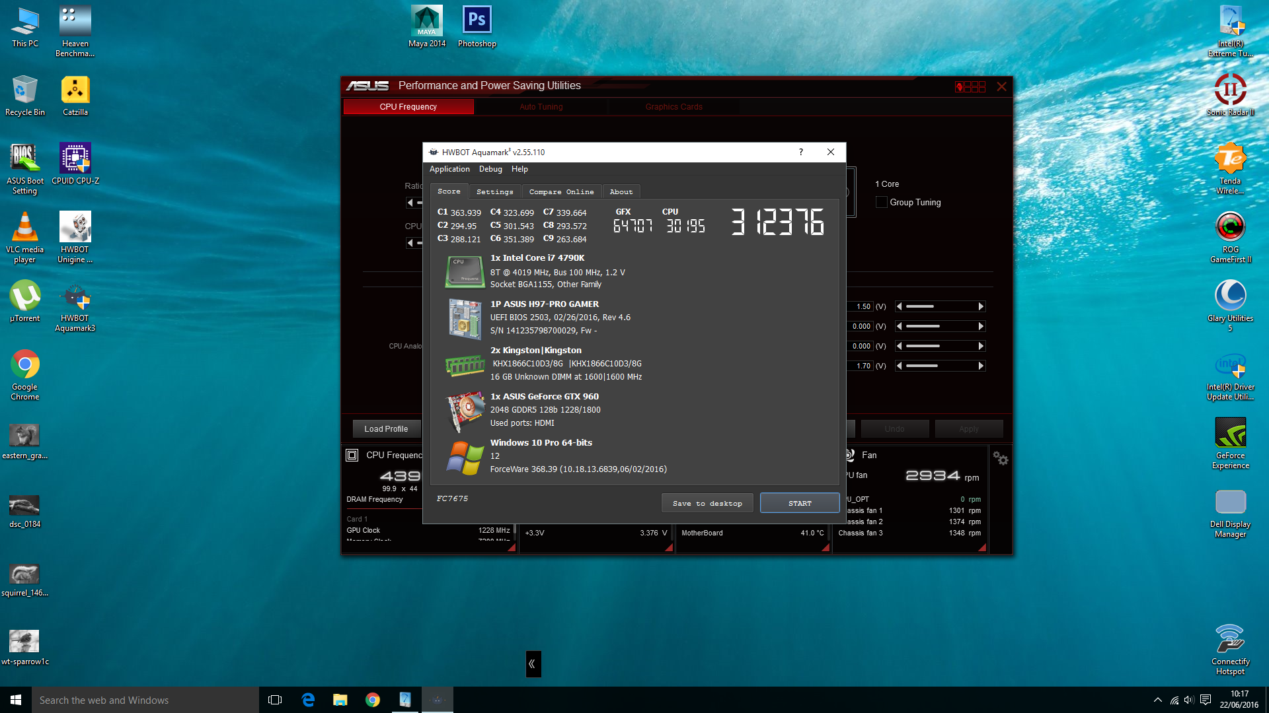Click Load Profile button
Viewport: 1269px width, 713px height.
386,428
